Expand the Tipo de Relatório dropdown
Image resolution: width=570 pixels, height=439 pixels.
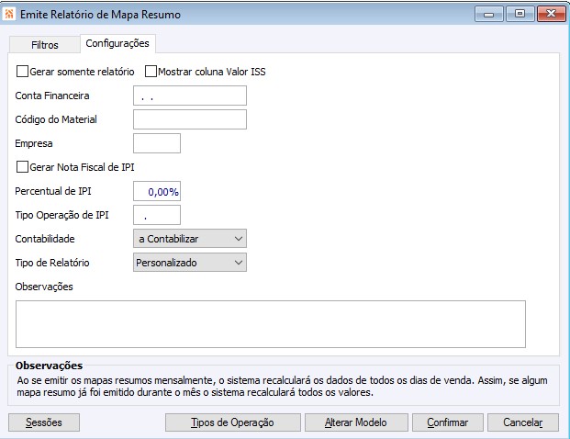coord(190,263)
